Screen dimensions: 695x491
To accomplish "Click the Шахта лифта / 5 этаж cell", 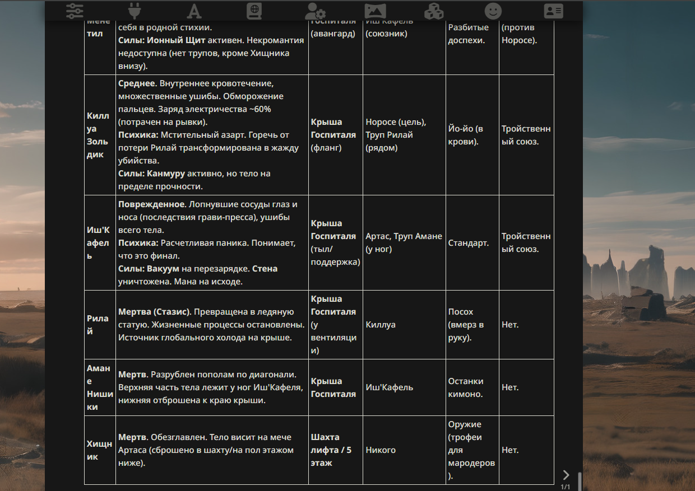I will point(336,450).
